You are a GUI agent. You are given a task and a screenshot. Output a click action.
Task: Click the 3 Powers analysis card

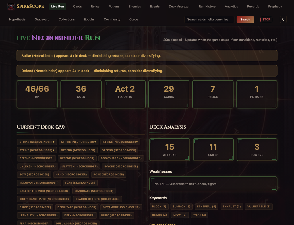257,150
